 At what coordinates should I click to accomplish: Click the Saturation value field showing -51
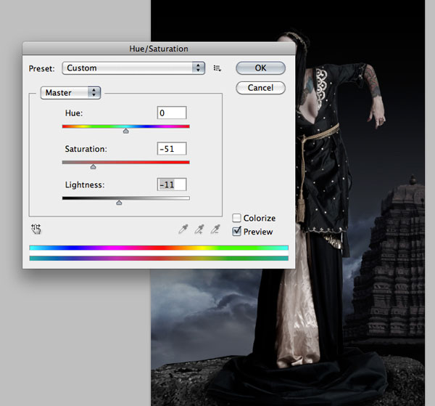(x=172, y=149)
